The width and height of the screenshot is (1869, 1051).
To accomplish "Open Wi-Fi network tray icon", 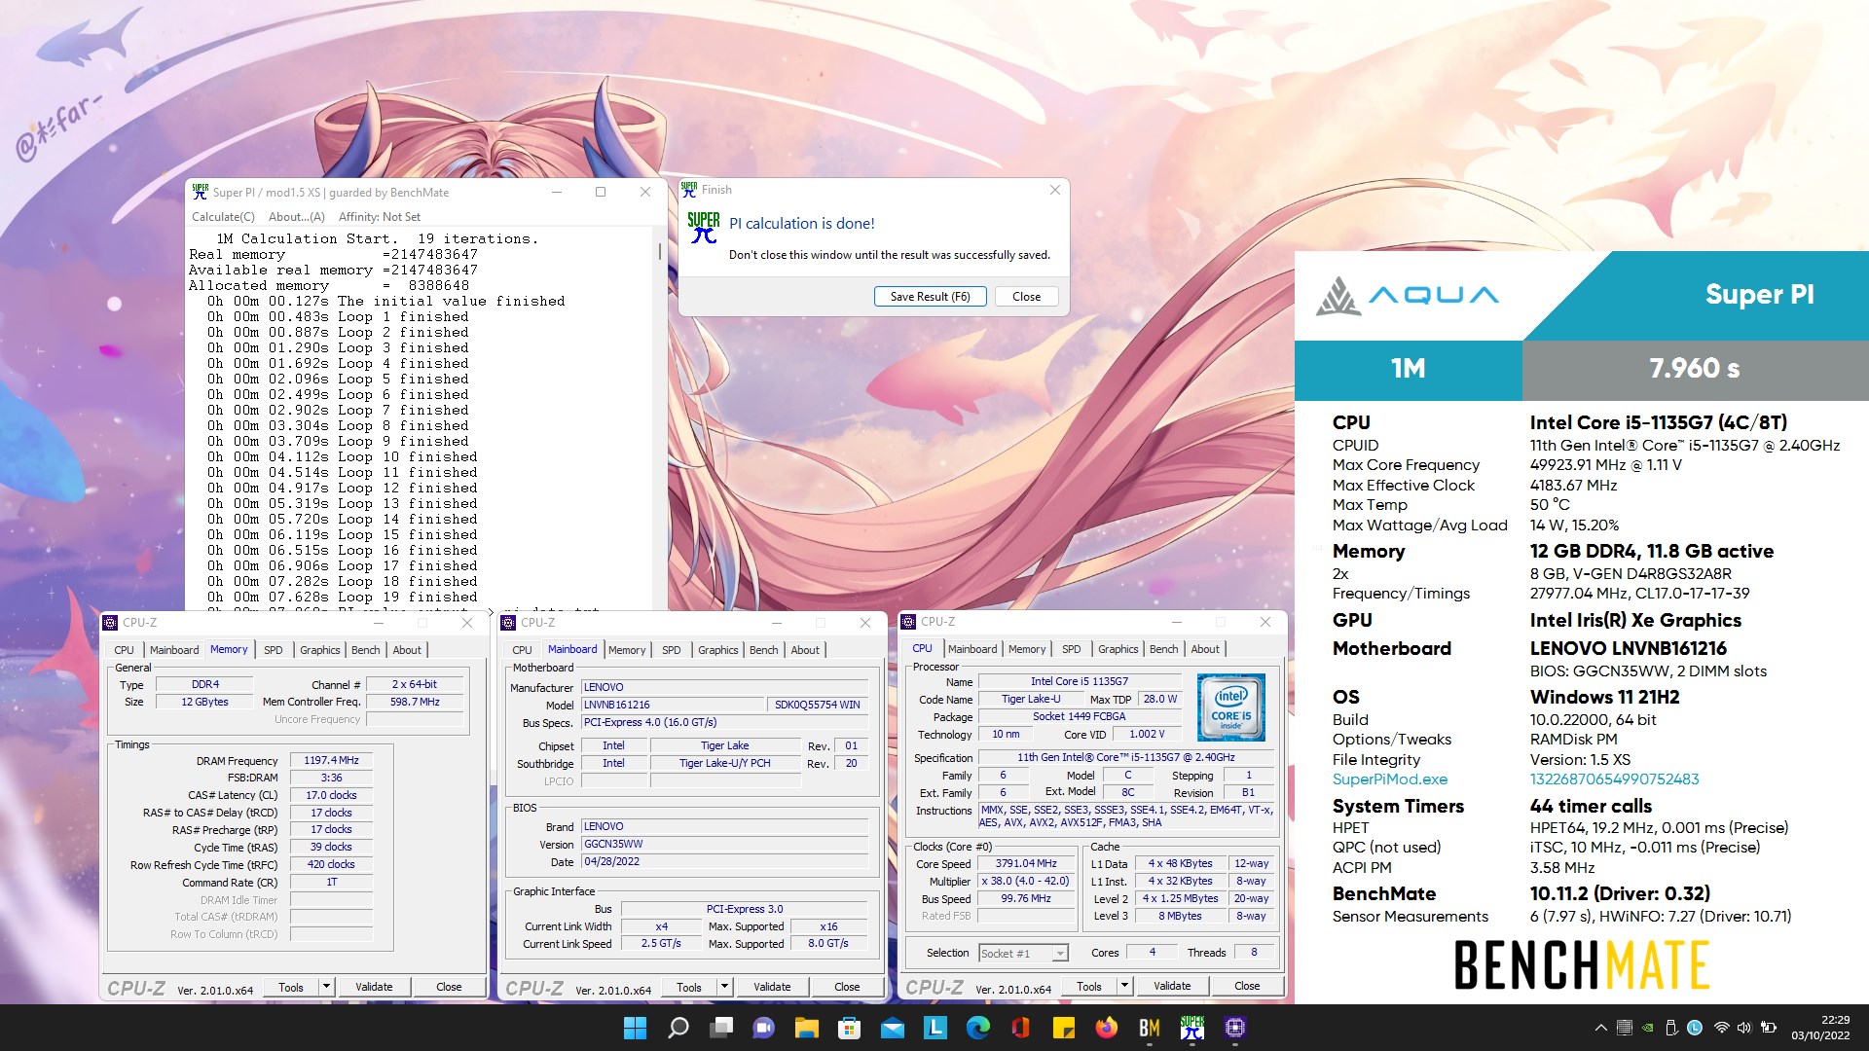I will tap(1721, 1028).
